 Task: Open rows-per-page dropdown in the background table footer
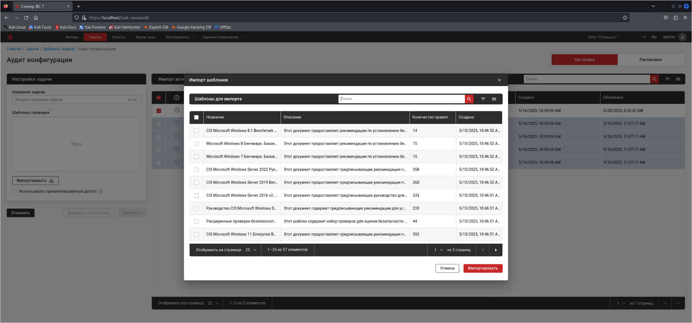point(213,303)
